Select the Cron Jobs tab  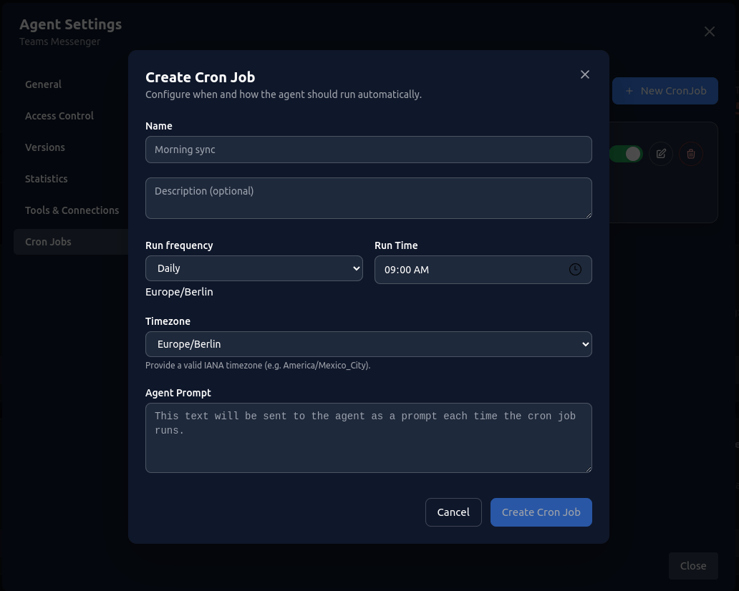pos(71,242)
